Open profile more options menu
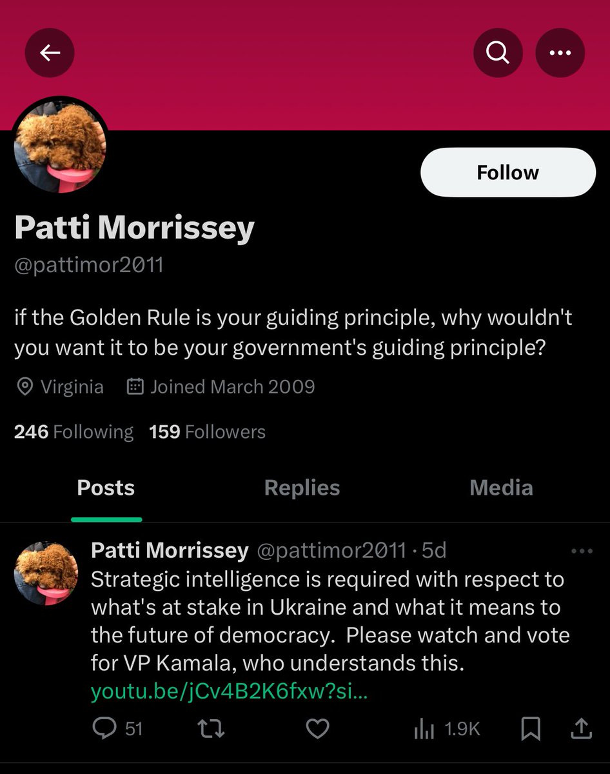This screenshot has height=774, width=610. 560,54
